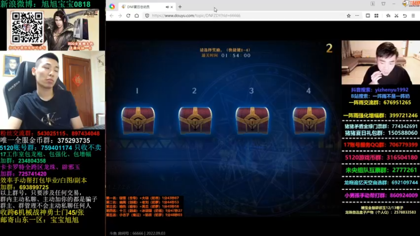This screenshot has height=236, width=420.
Task: Click the game character advertisement banner
Action: (x=71, y=29)
